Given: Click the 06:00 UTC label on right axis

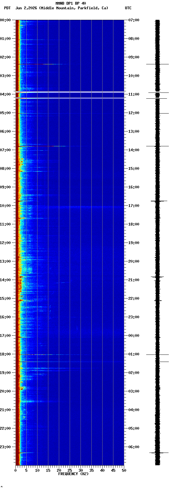Looking at the screenshot, I should click(x=134, y=447).
